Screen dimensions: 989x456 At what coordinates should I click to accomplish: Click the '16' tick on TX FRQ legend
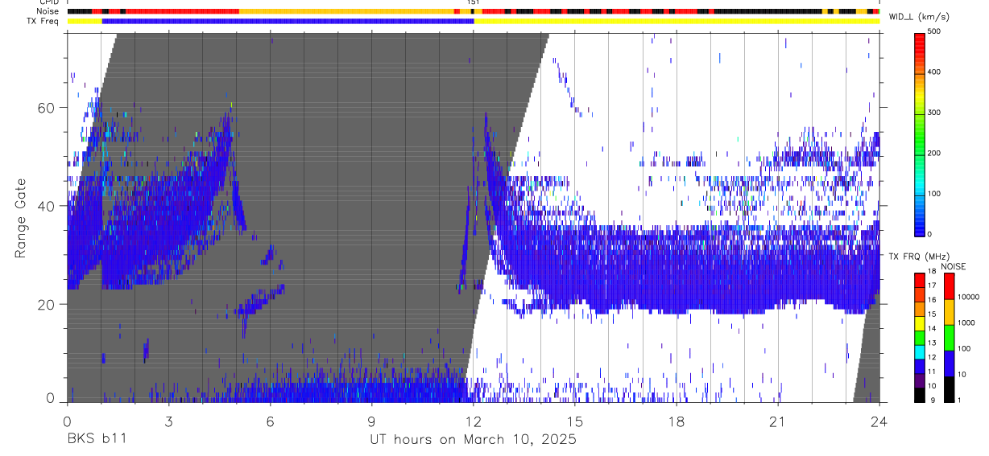(933, 300)
